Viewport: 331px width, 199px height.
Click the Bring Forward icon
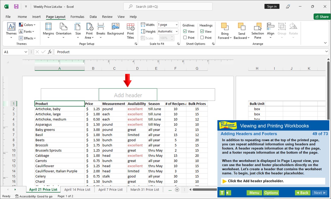(224, 30)
